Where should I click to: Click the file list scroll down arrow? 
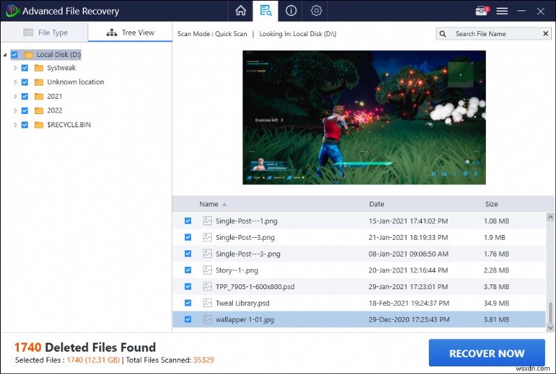[550, 328]
